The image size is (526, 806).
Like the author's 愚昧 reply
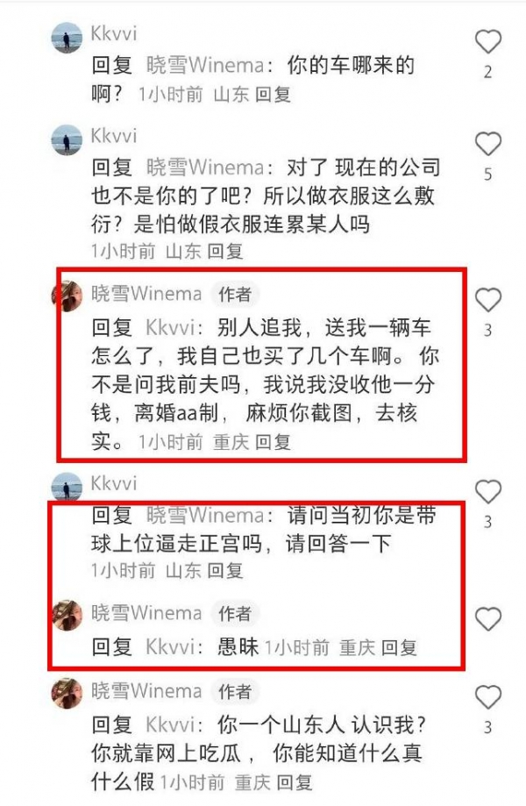tap(487, 618)
